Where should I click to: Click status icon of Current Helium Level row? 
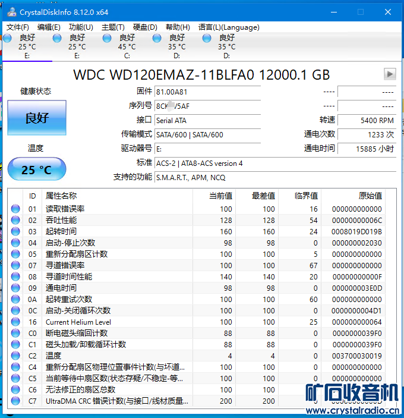(15, 322)
